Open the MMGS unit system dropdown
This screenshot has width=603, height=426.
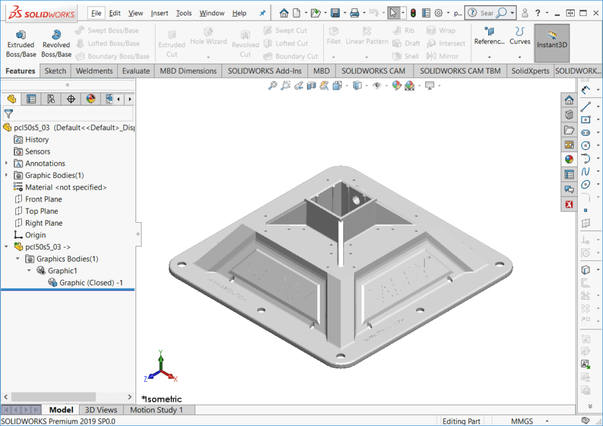coord(547,421)
